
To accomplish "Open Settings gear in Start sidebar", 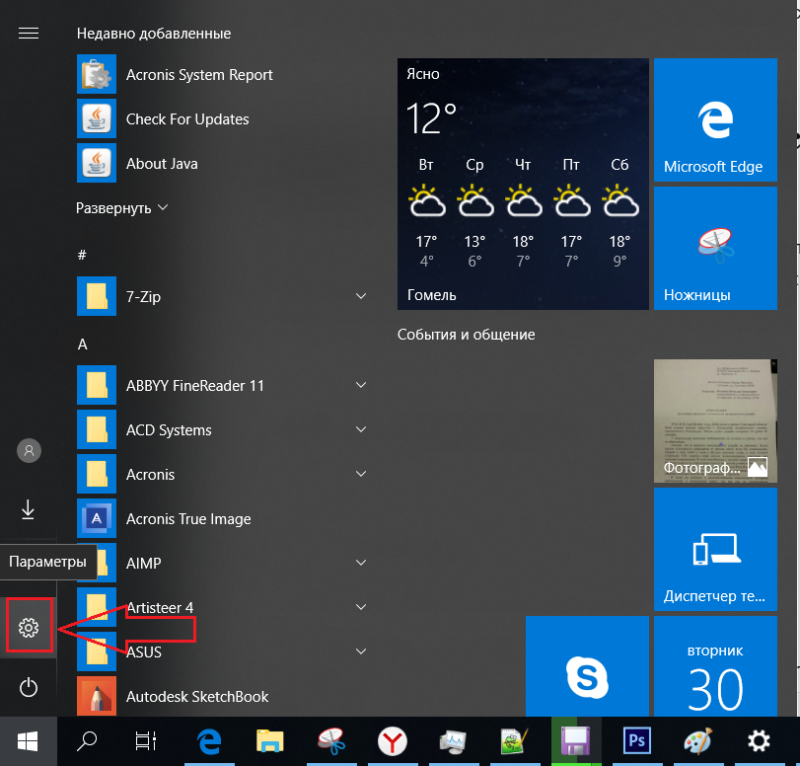I will tap(29, 627).
